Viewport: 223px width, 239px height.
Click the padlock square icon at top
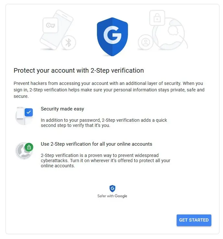(157, 18)
